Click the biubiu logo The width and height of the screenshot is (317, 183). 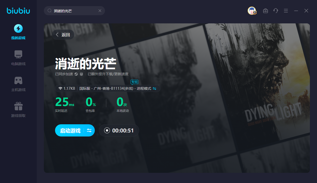coord(18,11)
